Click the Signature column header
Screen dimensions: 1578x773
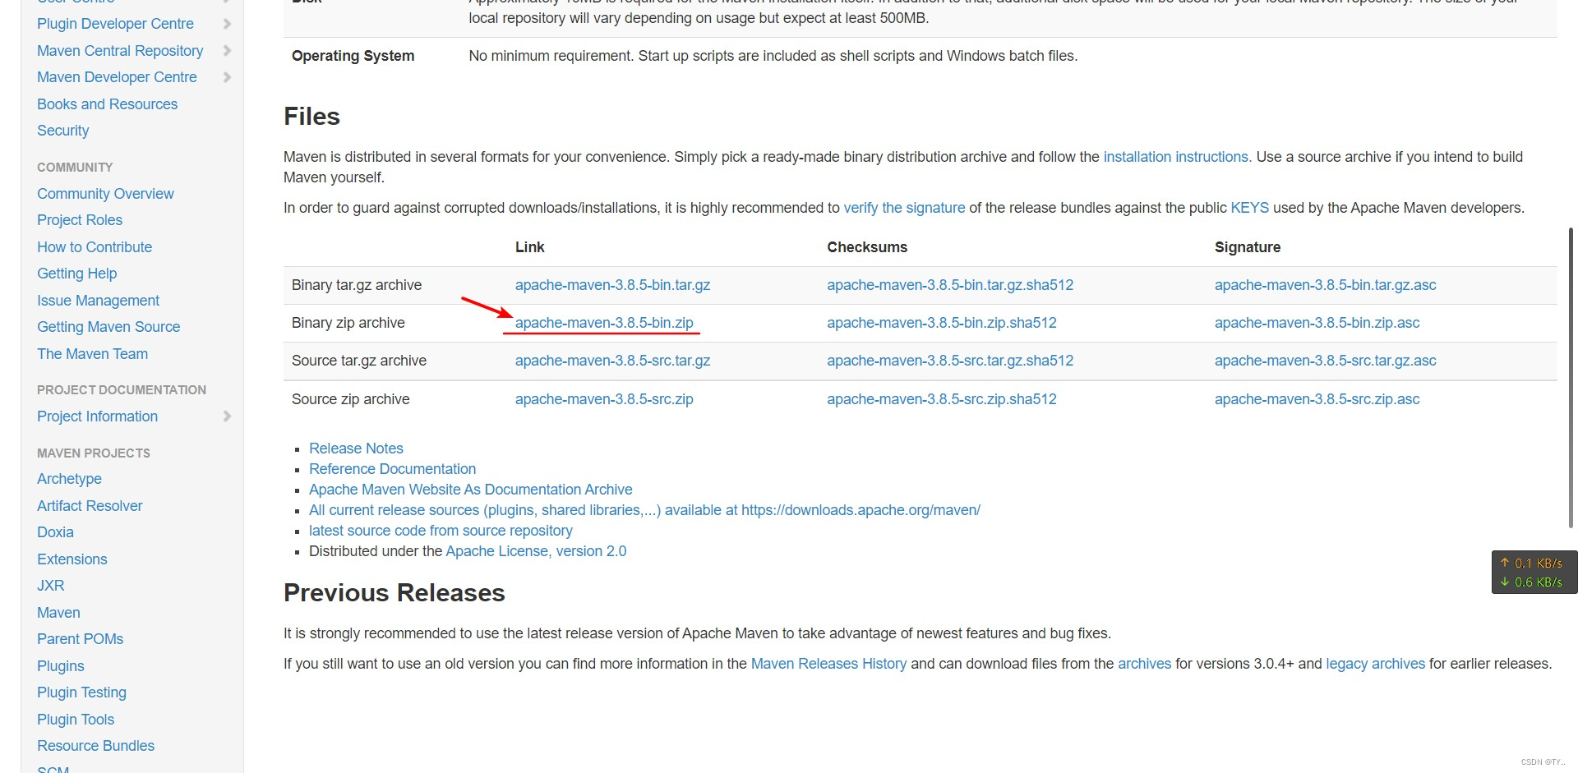(x=1248, y=247)
